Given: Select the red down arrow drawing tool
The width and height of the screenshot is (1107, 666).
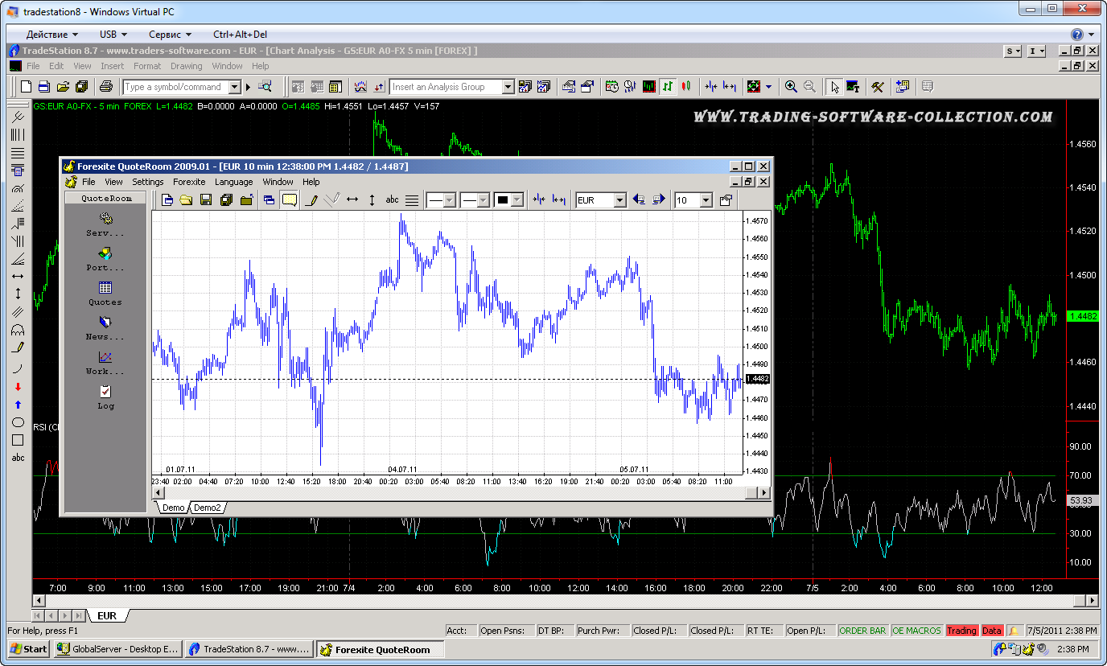Looking at the screenshot, I should [x=18, y=387].
